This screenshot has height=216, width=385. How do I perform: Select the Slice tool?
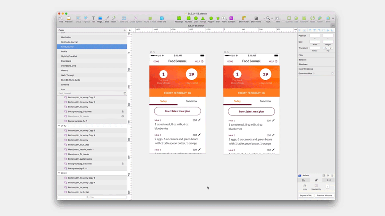(107, 19)
